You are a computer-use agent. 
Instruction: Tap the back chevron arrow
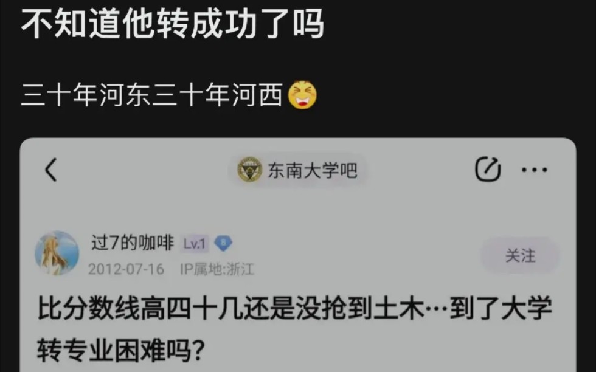coord(51,170)
